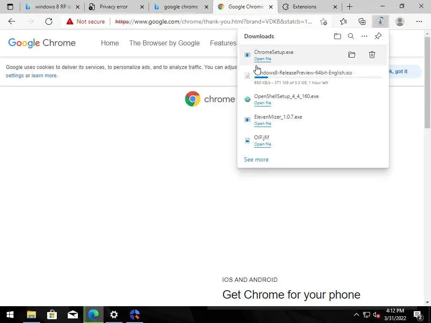Click the muted volume tray icon
Image resolution: width=431 pixels, height=323 pixels.
376,315
